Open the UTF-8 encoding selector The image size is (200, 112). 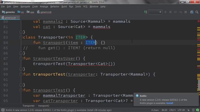181,110
